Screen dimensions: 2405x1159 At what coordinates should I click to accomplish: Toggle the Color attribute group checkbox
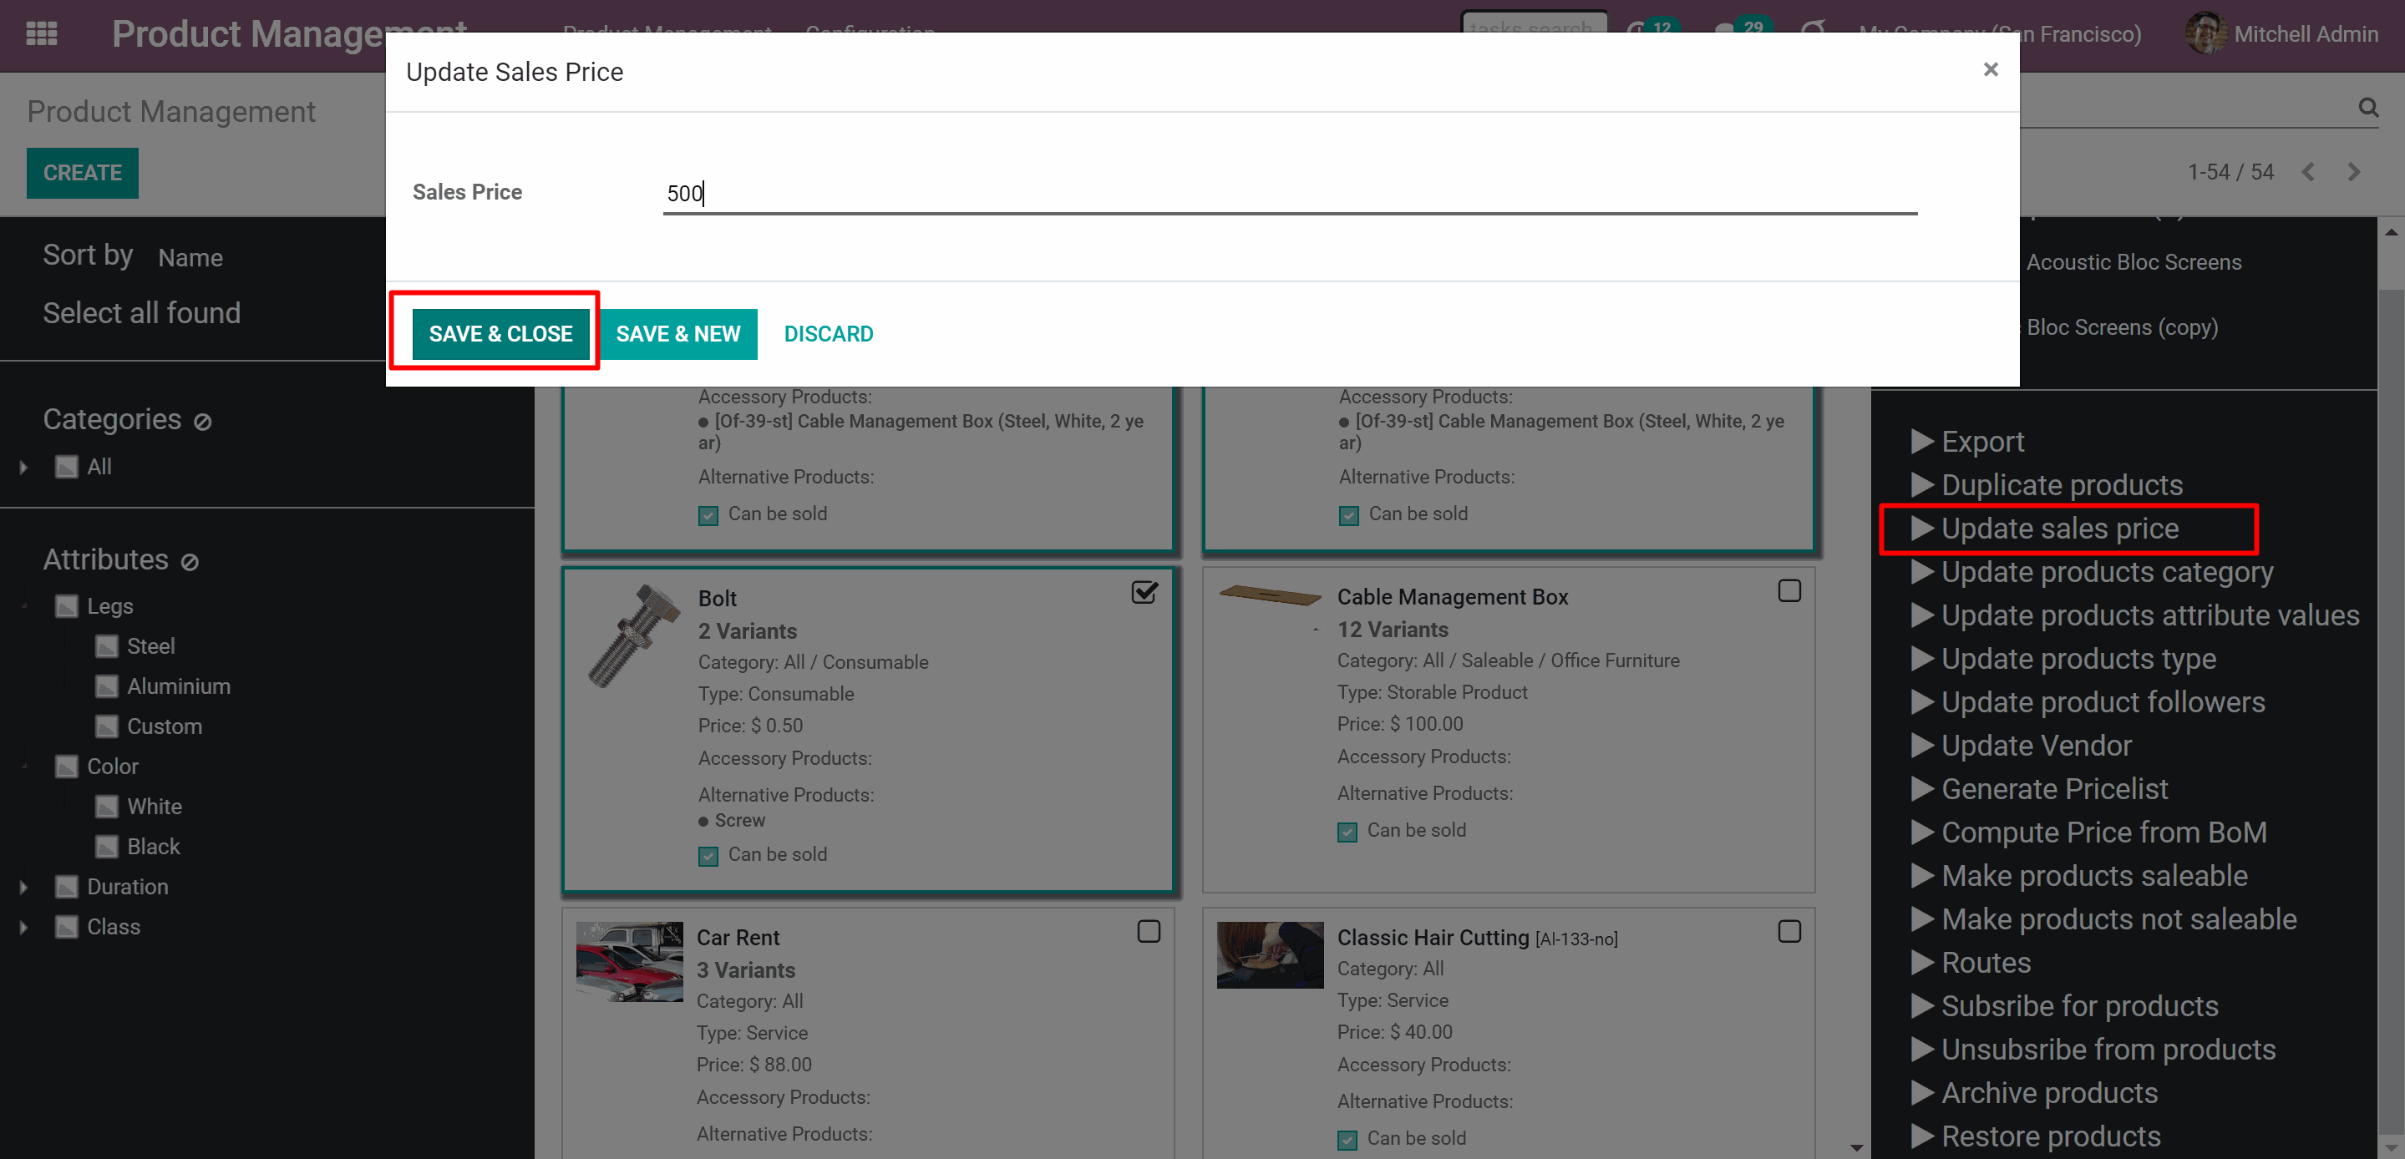(67, 767)
